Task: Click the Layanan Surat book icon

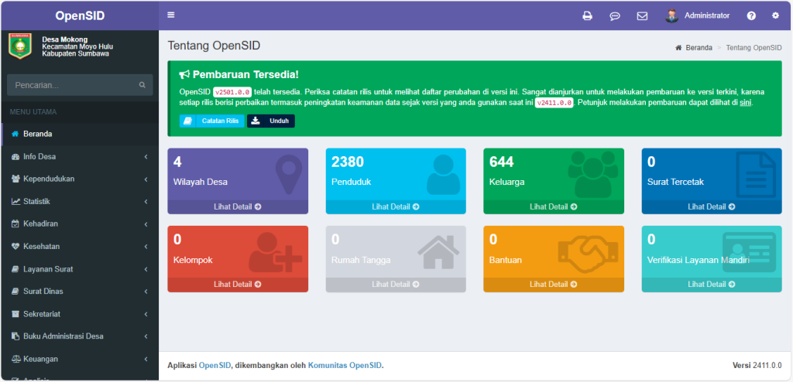Action: pos(15,269)
